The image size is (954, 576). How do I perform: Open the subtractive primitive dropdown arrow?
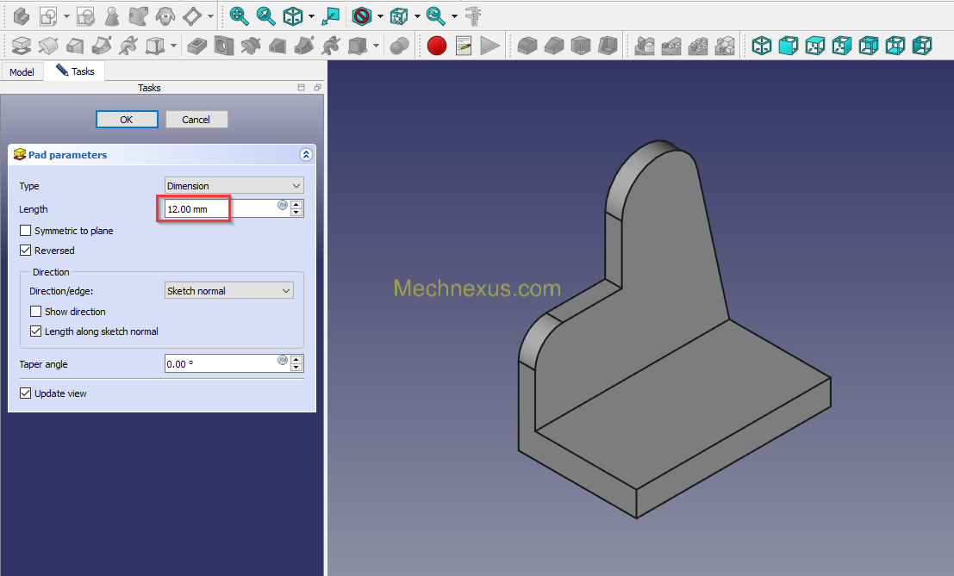point(376,46)
